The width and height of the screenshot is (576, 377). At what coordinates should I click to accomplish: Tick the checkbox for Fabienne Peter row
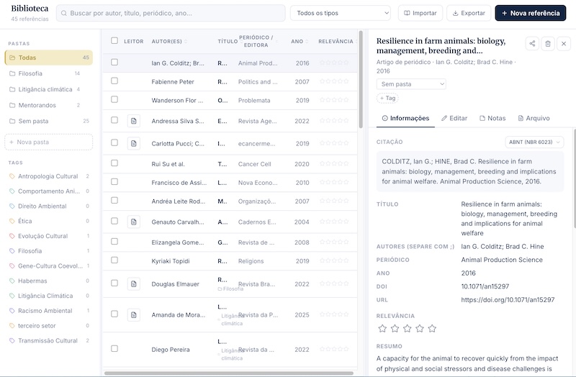click(x=114, y=81)
